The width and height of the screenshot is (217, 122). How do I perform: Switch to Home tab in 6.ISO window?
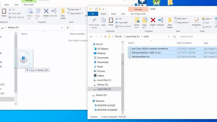click(103, 14)
